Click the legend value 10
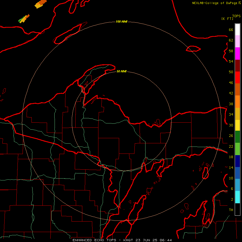 coord(231,178)
